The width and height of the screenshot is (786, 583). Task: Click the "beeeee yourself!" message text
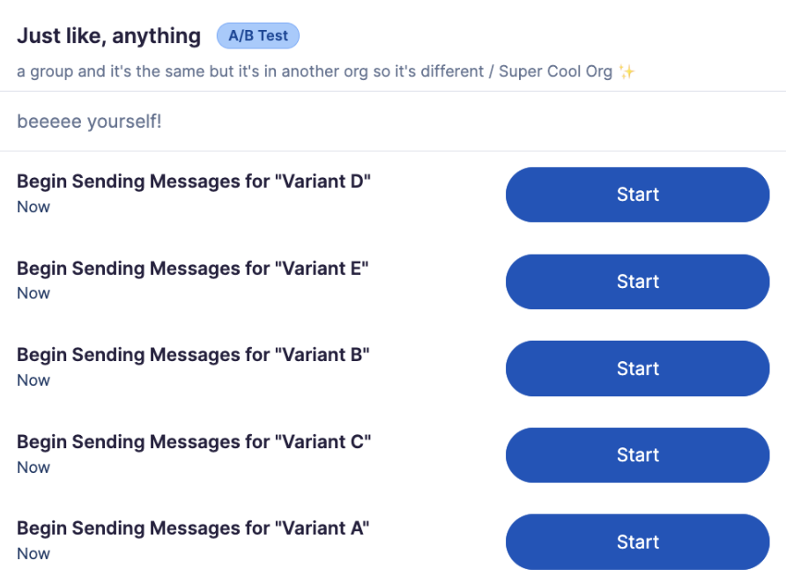89,122
